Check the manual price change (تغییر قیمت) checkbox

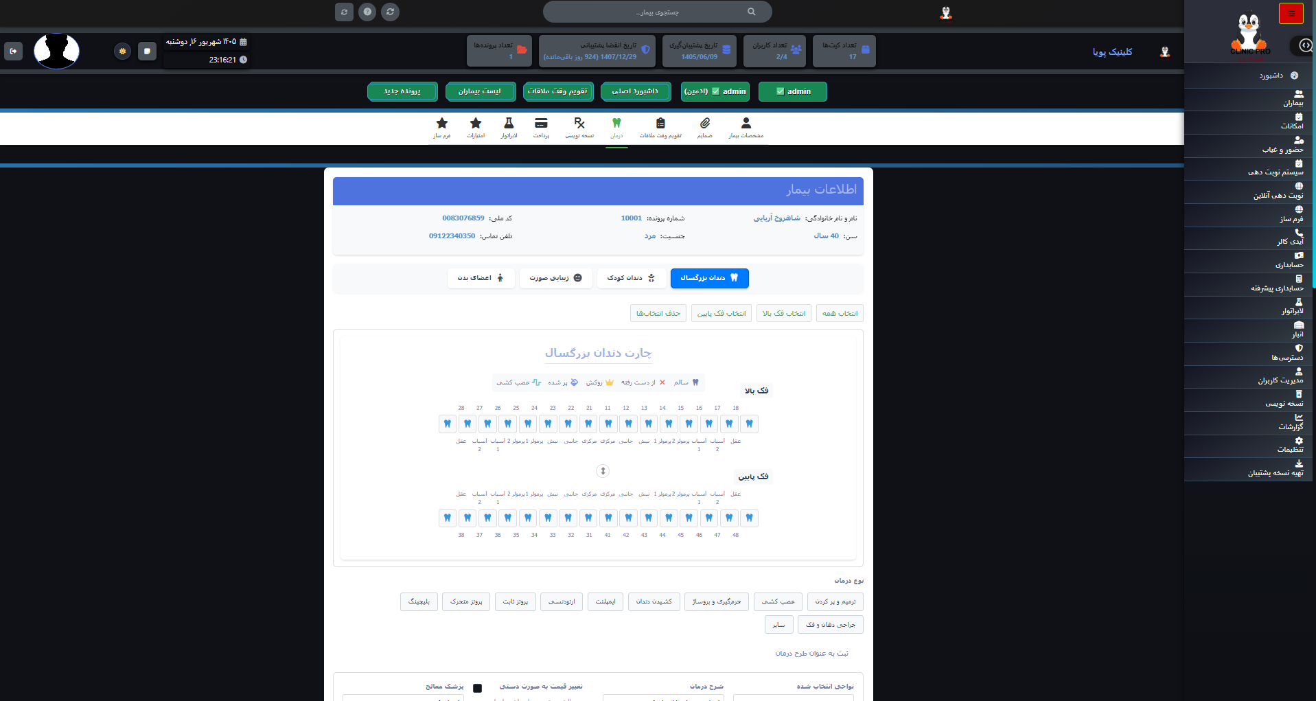pyautogui.click(x=477, y=688)
